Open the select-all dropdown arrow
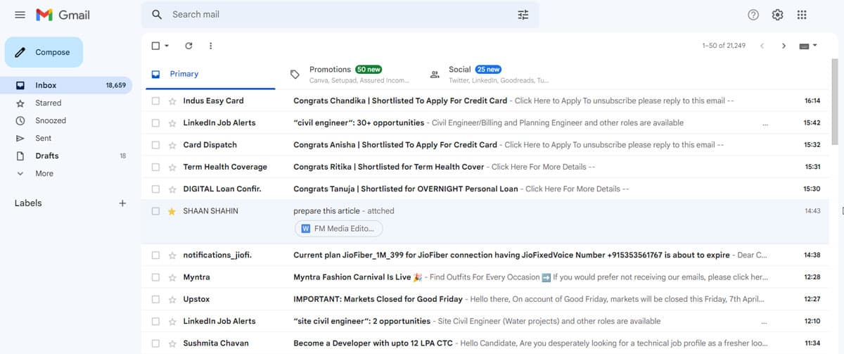The image size is (844, 354). point(167,46)
